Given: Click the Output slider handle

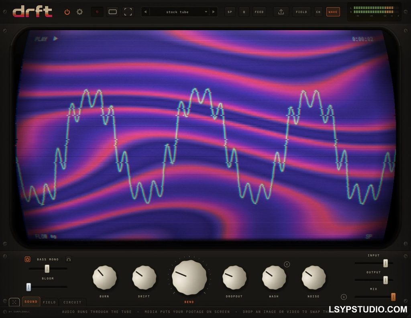Looking at the screenshot, I should click(x=386, y=280).
